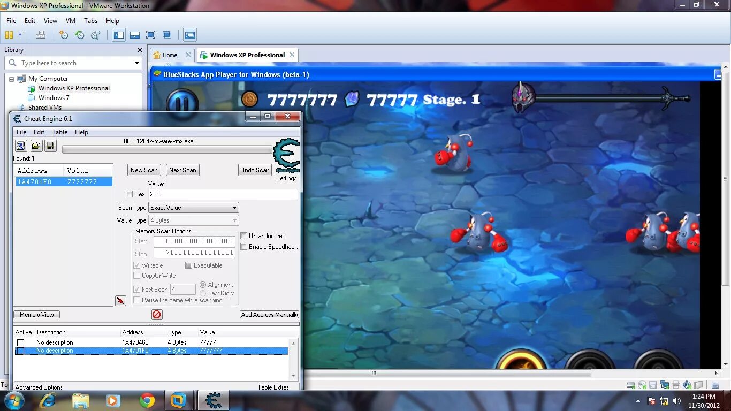Viewport: 731px width, 411px height.
Task: Open Memory View button
Action: pos(37,315)
